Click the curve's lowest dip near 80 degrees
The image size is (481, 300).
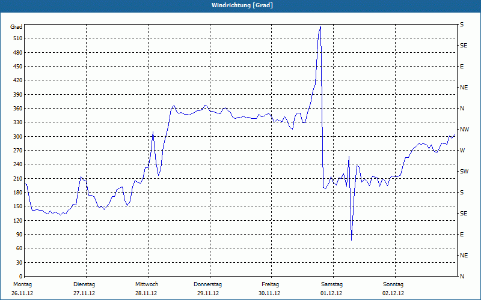click(351, 239)
